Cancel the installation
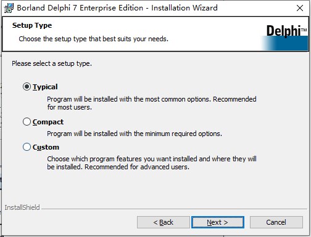This screenshot has width=311, height=237. [276, 222]
